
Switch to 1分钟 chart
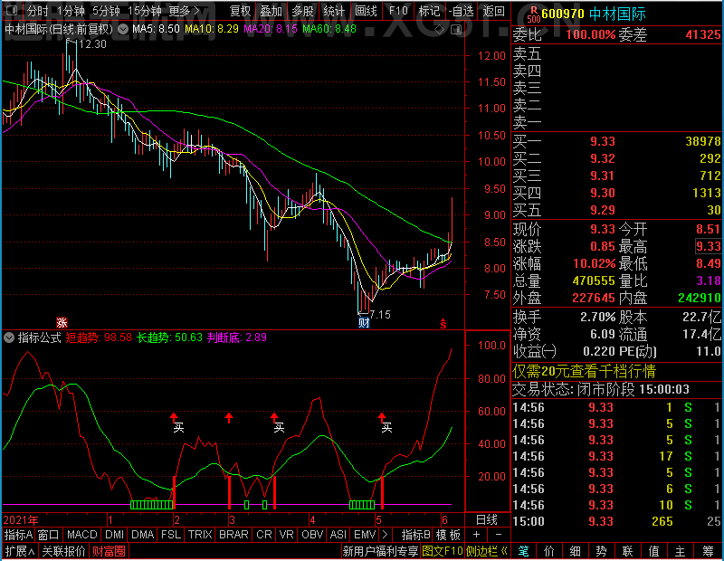(71, 11)
